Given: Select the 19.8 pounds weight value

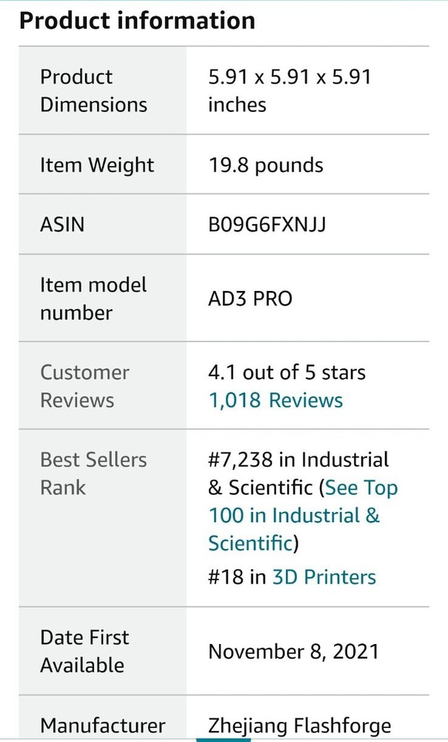Looking at the screenshot, I should click(265, 165).
